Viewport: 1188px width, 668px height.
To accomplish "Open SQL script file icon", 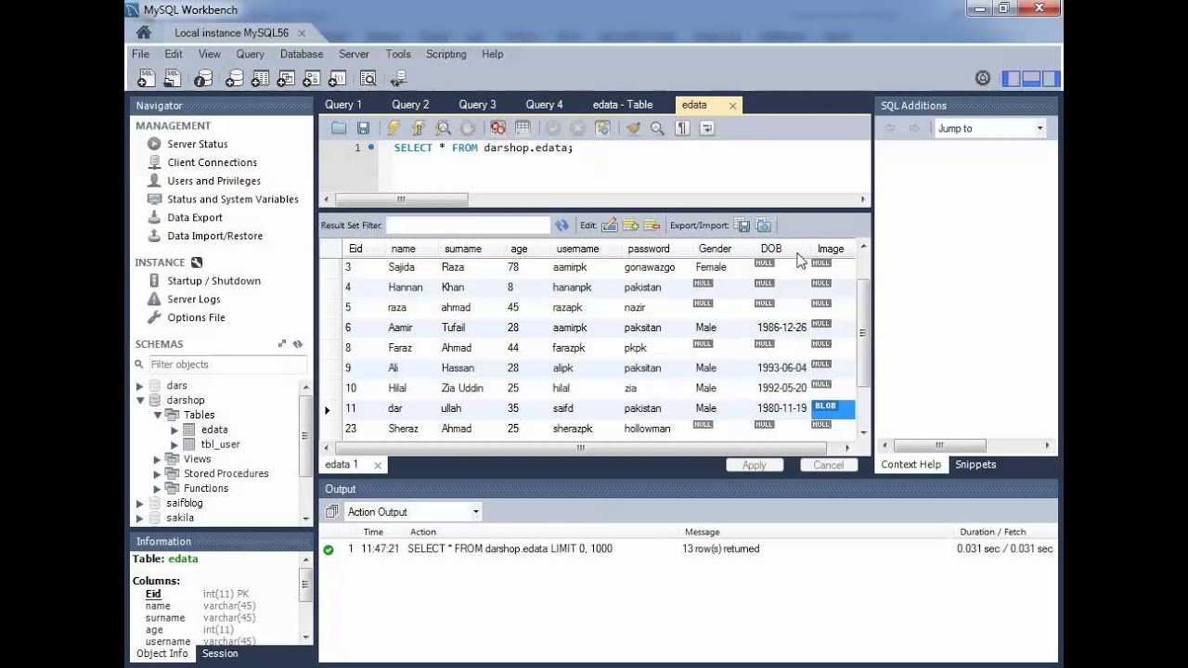I will click(x=173, y=79).
